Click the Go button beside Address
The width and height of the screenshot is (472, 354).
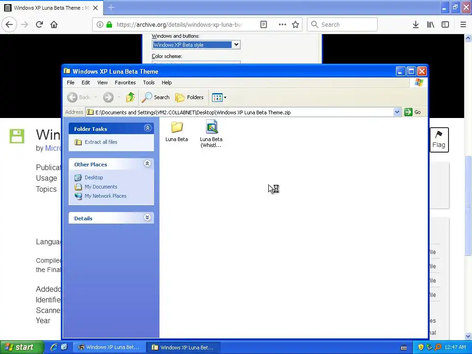click(x=413, y=112)
